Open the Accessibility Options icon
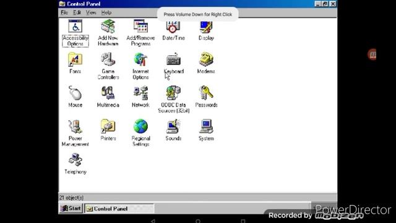 click(x=75, y=26)
